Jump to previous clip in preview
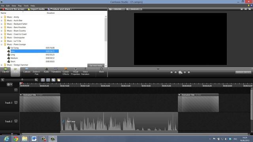 172,72
